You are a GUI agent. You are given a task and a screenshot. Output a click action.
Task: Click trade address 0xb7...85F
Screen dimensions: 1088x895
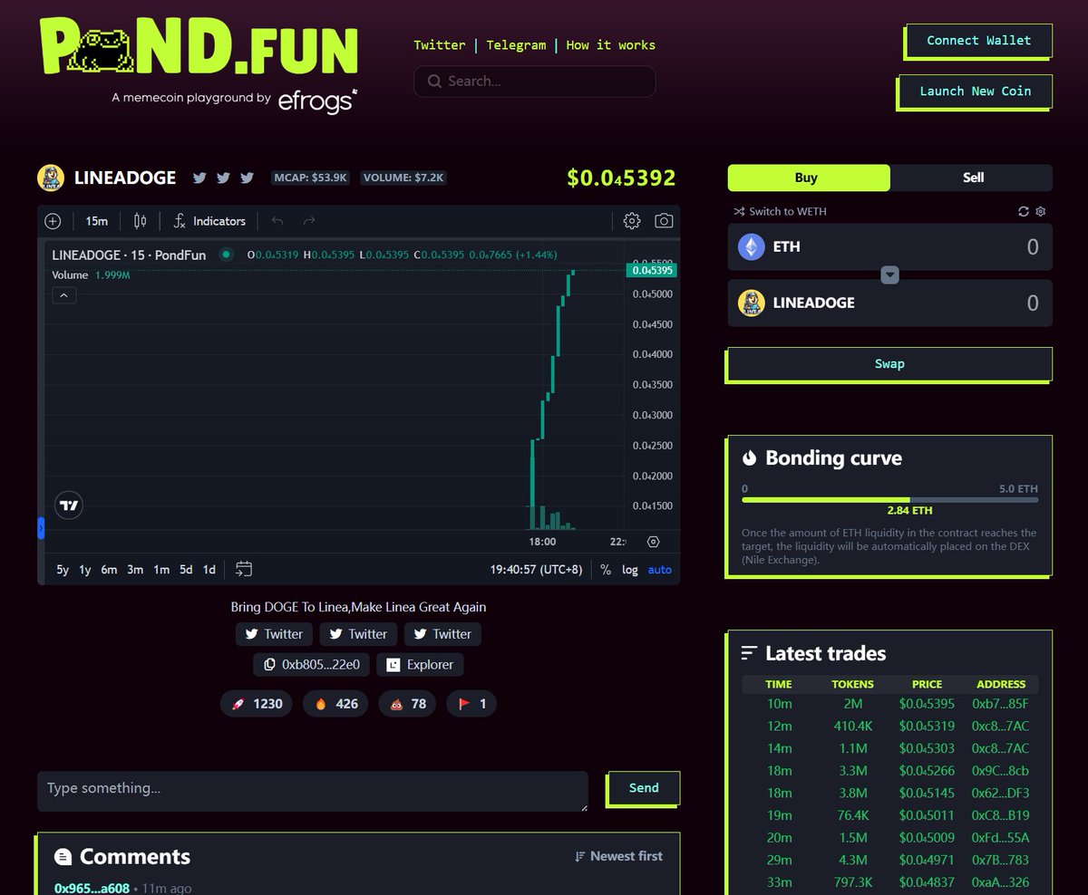pyautogui.click(x=1000, y=704)
